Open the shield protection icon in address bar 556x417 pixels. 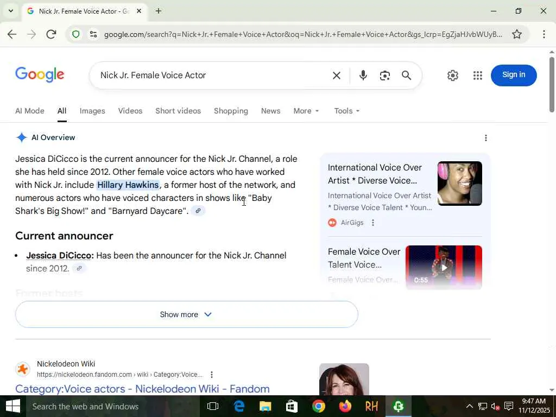pos(76,34)
